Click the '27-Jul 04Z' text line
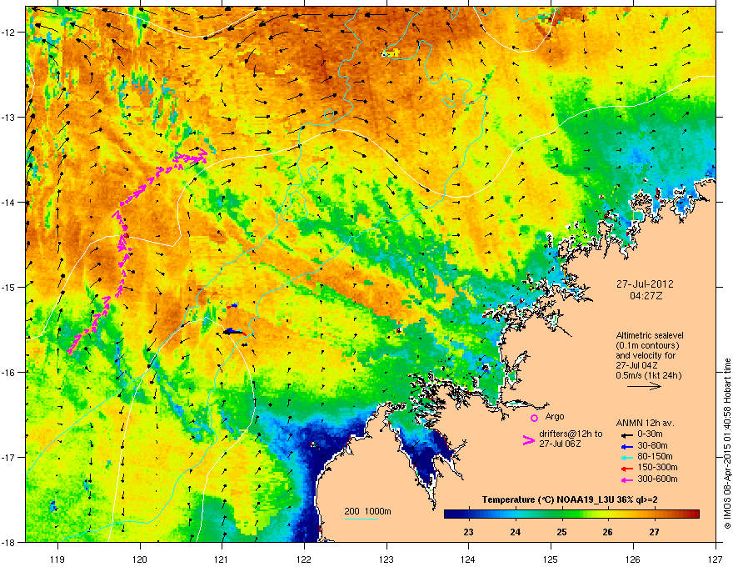Viewport: 733px width, 567px height. click(636, 365)
